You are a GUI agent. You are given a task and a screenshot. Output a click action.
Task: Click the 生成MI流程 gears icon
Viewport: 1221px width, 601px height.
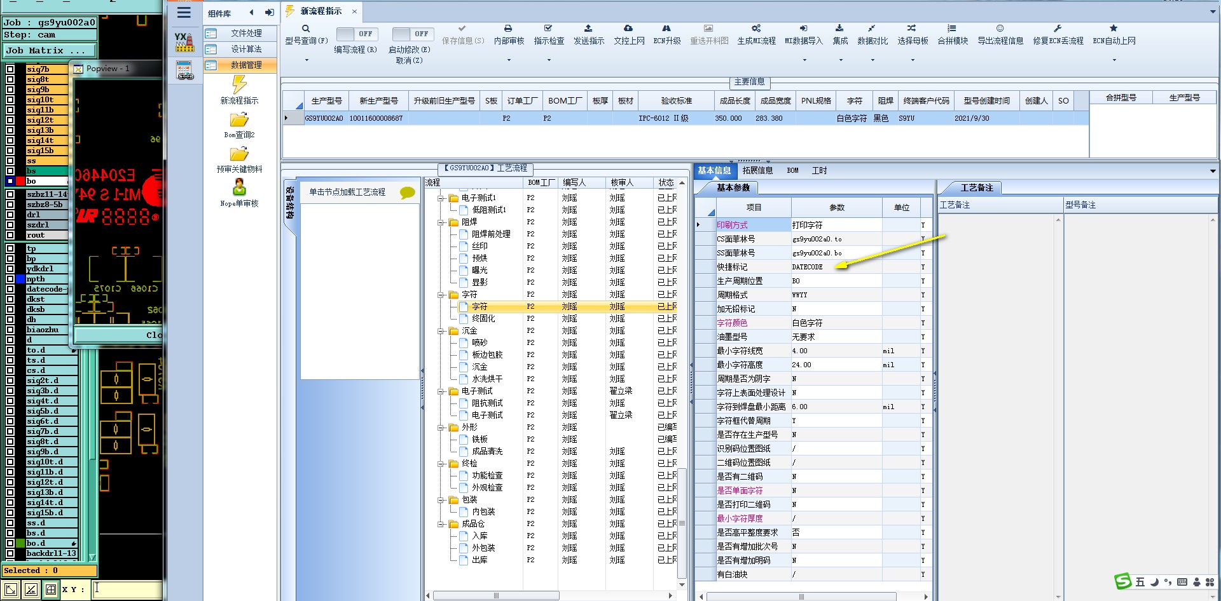756,29
